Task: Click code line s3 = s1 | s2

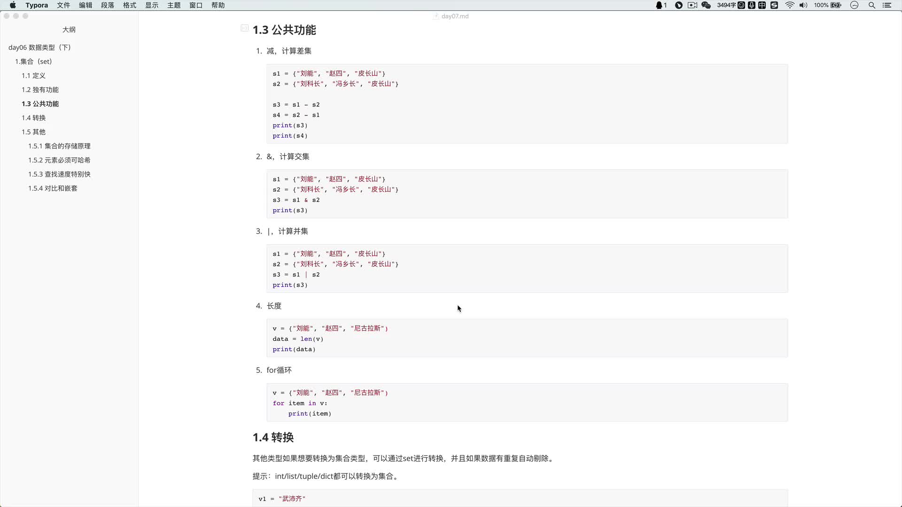Action: [296, 275]
